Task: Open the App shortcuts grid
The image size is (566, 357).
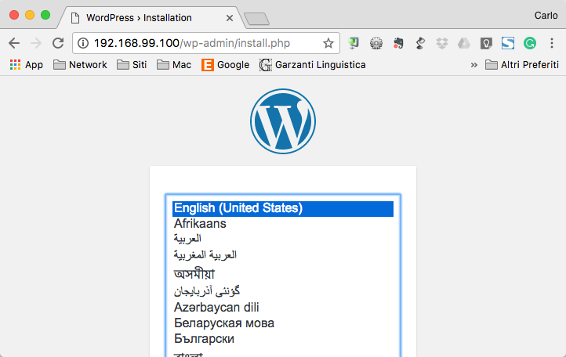Action: (27, 65)
